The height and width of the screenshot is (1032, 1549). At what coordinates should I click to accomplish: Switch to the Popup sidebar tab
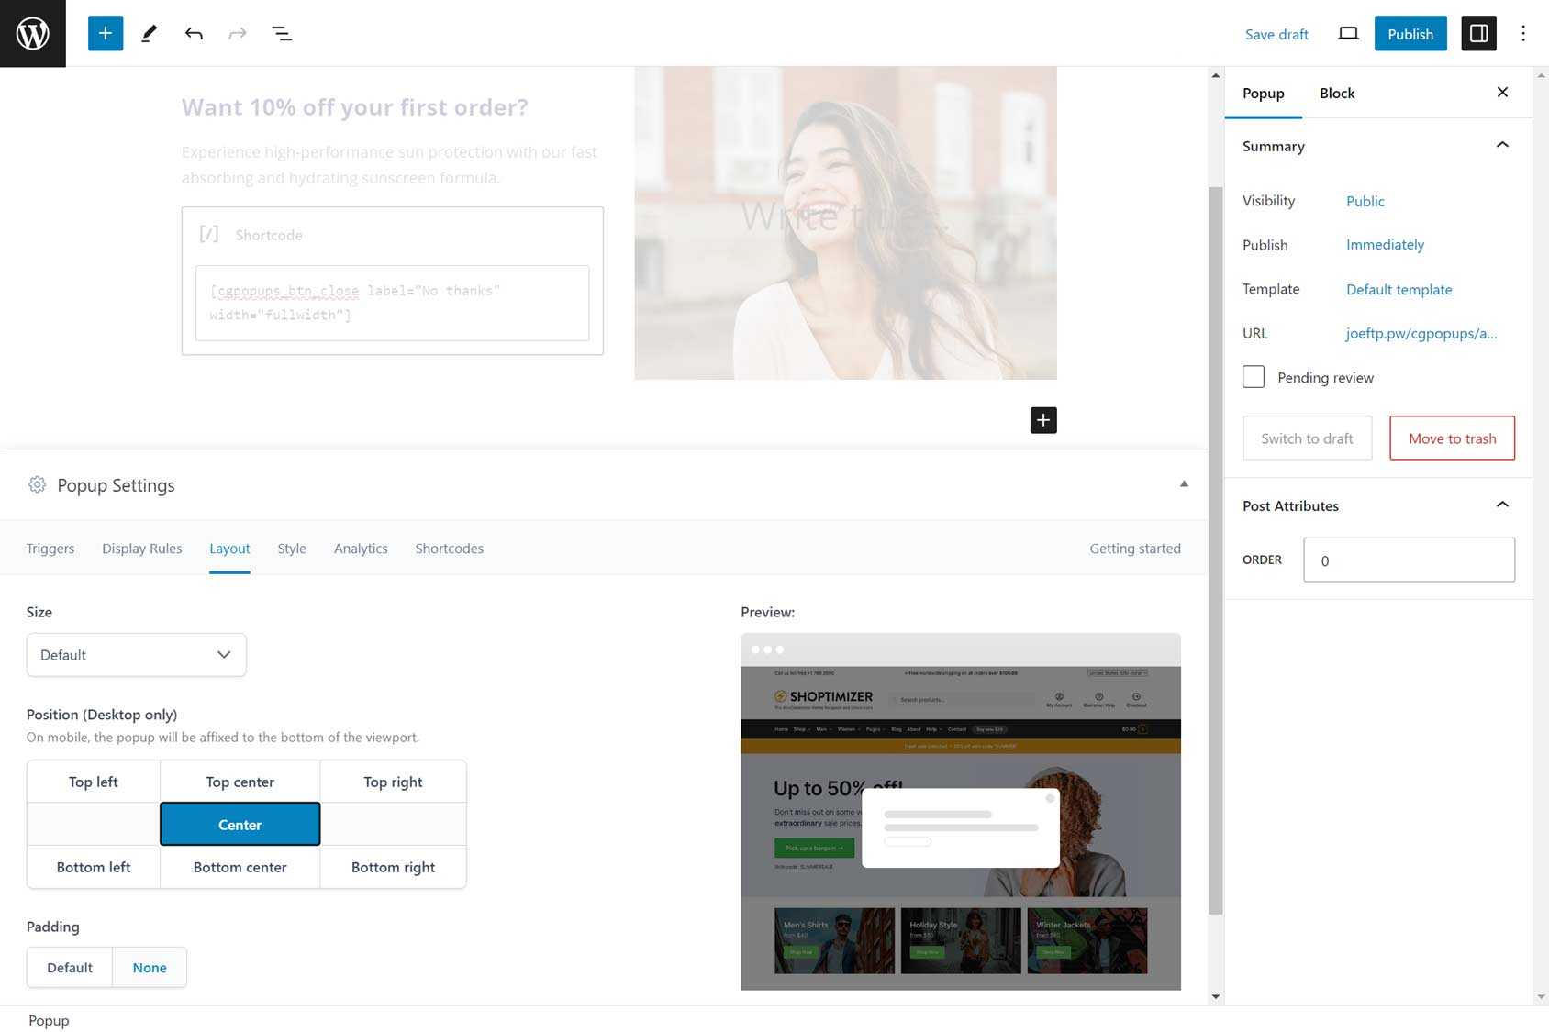(x=1263, y=93)
